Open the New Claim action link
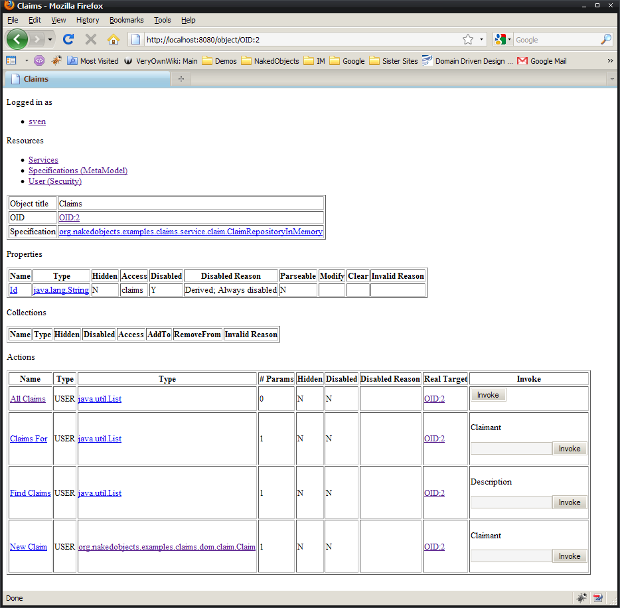The image size is (620, 608). 29,547
